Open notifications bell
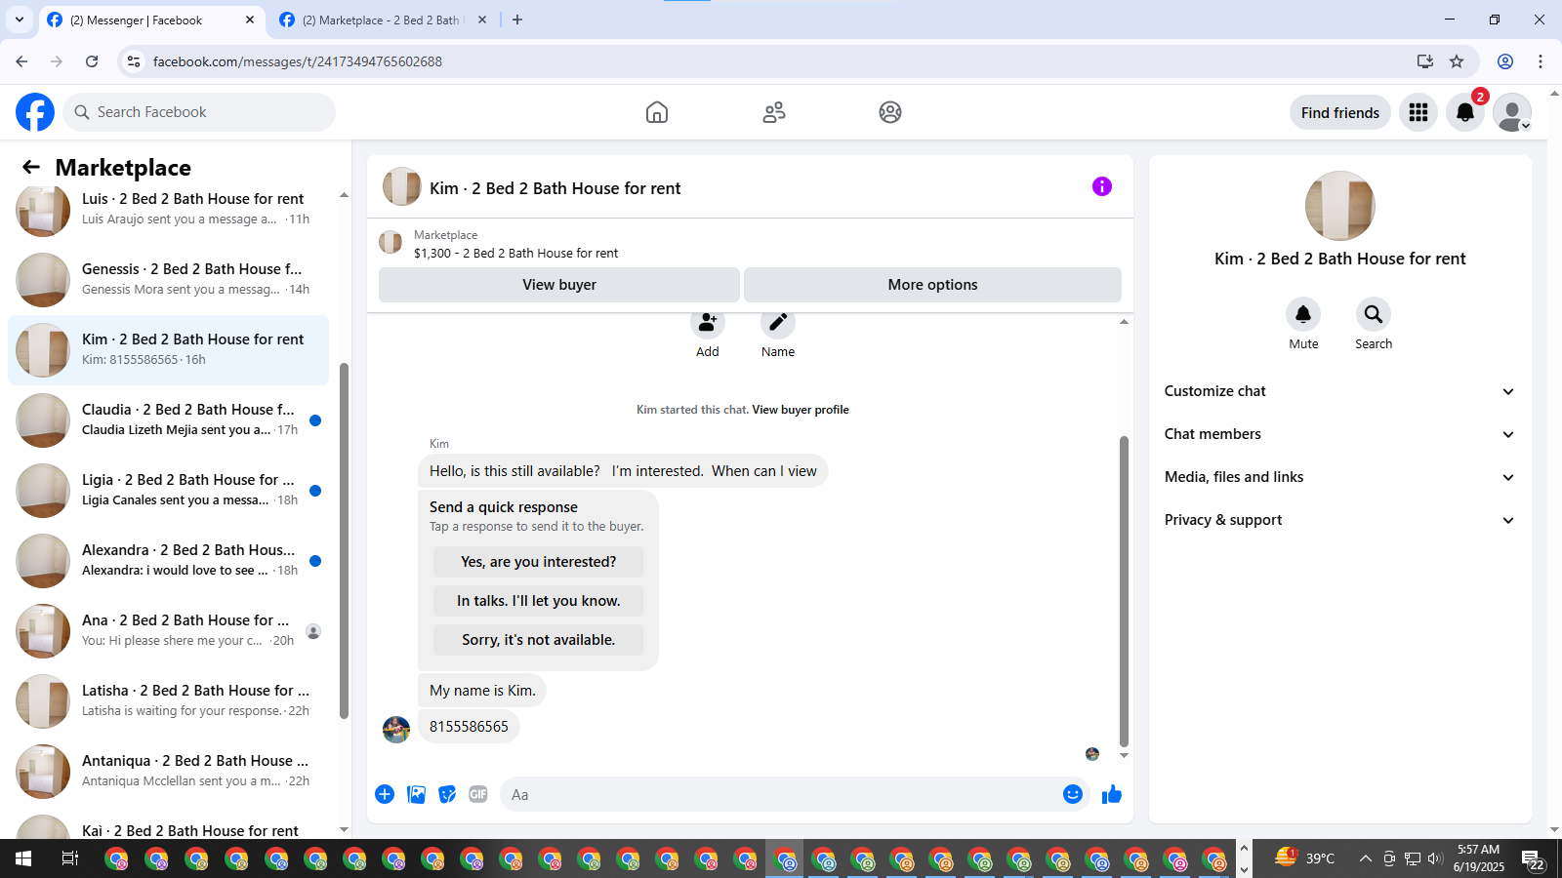The width and height of the screenshot is (1562, 878). (1465, 112)
